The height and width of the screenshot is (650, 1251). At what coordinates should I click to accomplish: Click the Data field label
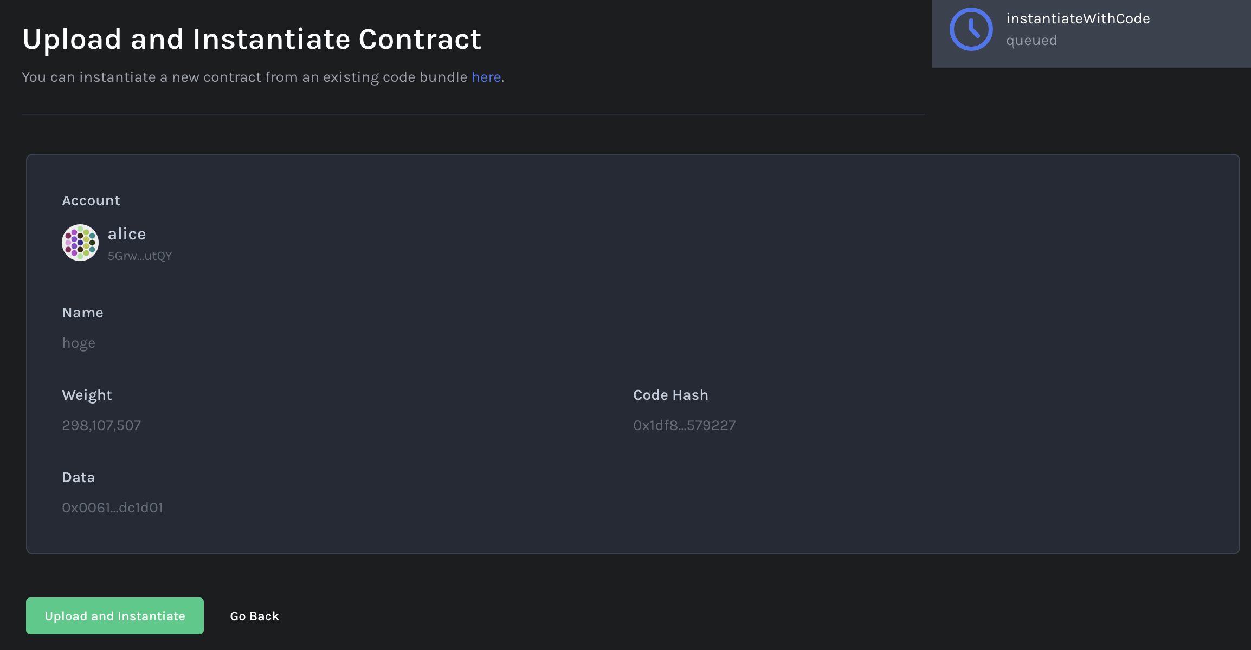(x=79, y=477)
